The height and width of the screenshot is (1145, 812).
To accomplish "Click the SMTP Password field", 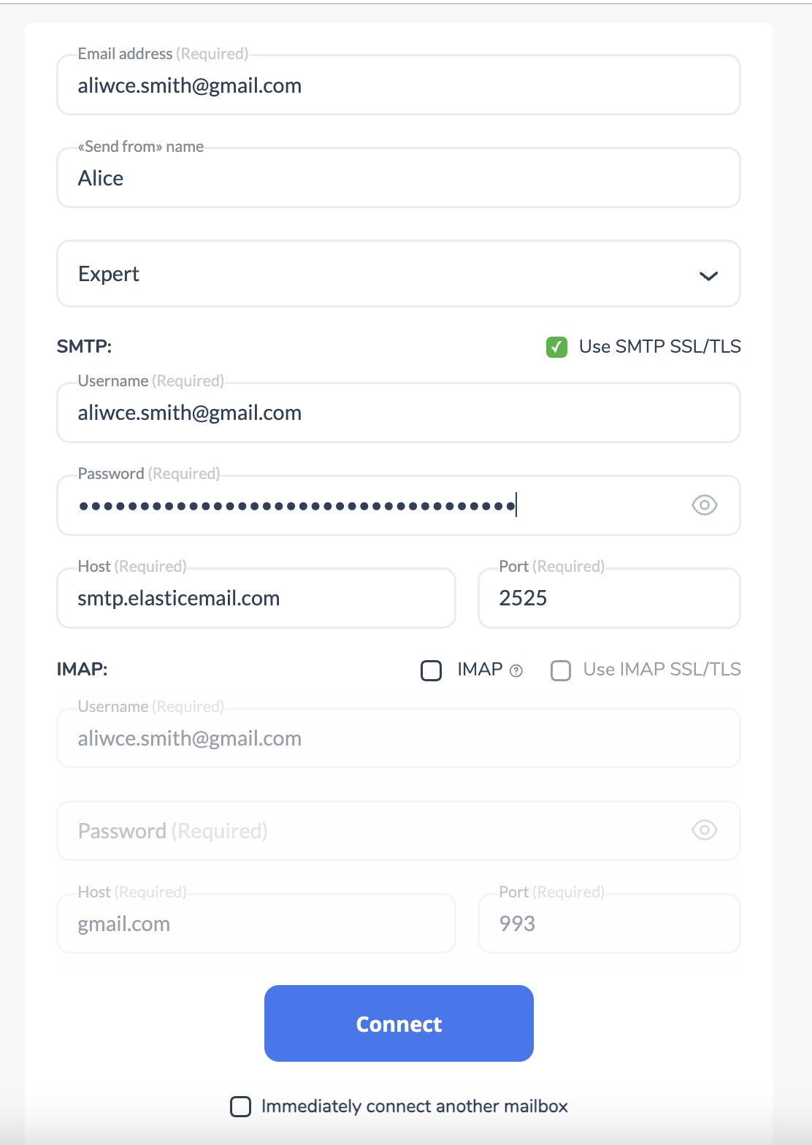I will pos(365,505).
